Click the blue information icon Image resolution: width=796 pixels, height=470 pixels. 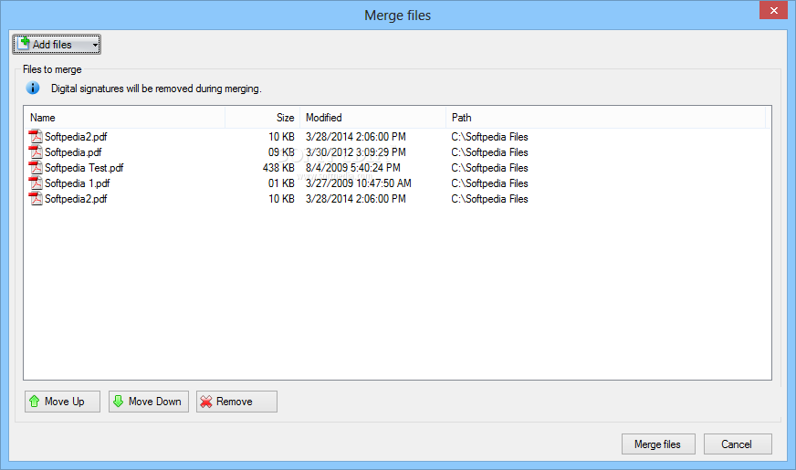tap(33, 88)
